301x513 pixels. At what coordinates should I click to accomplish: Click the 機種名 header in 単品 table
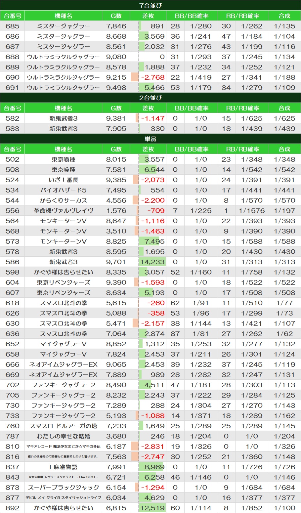(63, 149)
